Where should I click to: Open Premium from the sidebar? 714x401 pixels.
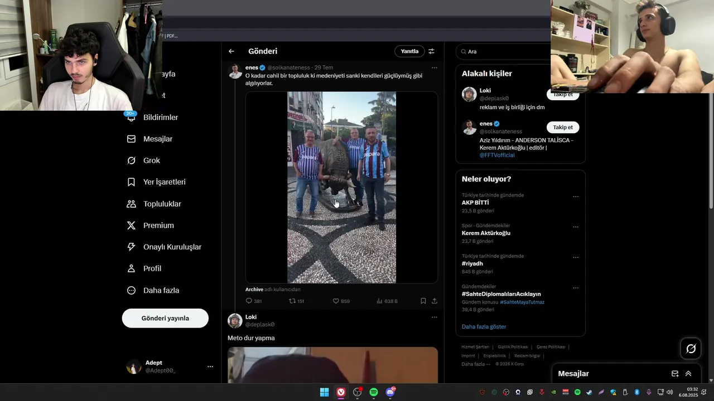tap(151, 226)
